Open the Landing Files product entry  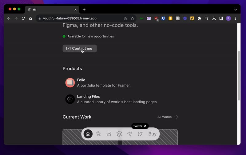(x=111, y=99)
